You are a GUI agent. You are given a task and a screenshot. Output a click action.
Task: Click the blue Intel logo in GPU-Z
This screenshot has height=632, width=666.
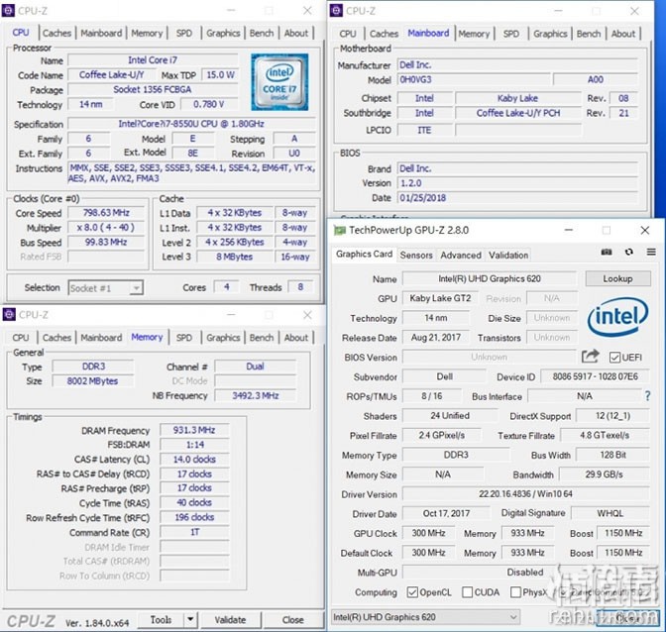coord(618,317)
